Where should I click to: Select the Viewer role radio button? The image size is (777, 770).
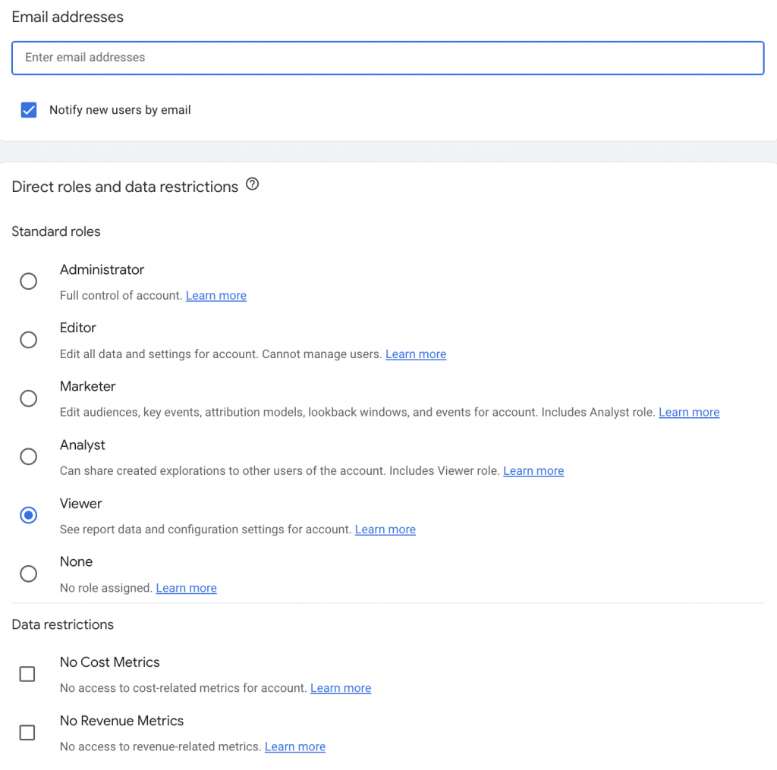[29, 515]
